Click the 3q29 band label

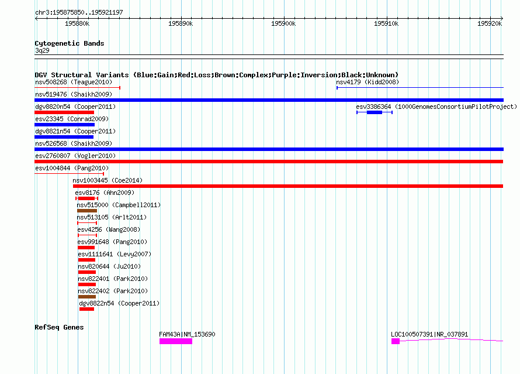click(42, 50)
